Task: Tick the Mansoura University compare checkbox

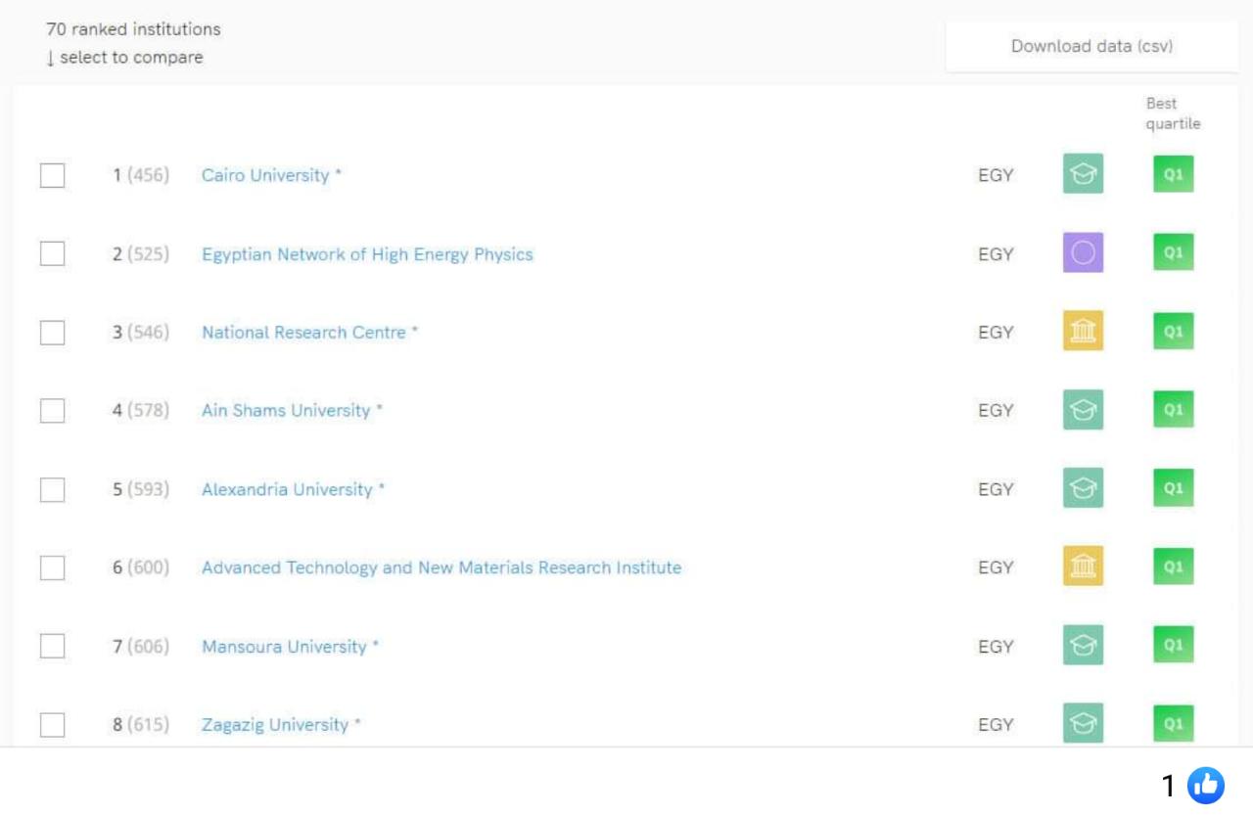Action: click(53, 647)
